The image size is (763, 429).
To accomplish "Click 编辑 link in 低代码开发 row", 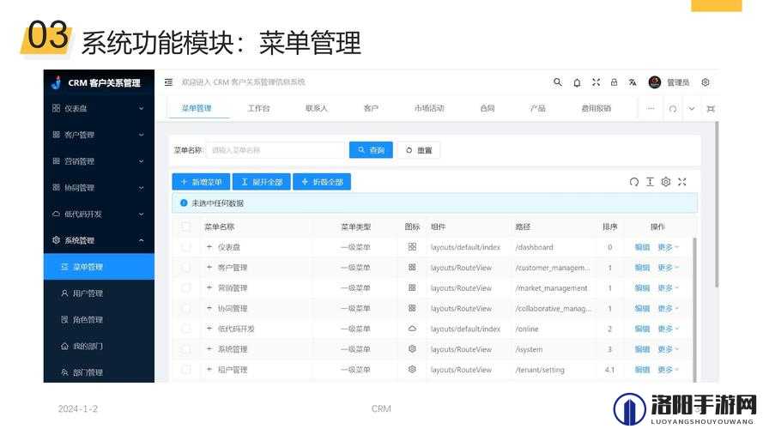I will 642,329.
